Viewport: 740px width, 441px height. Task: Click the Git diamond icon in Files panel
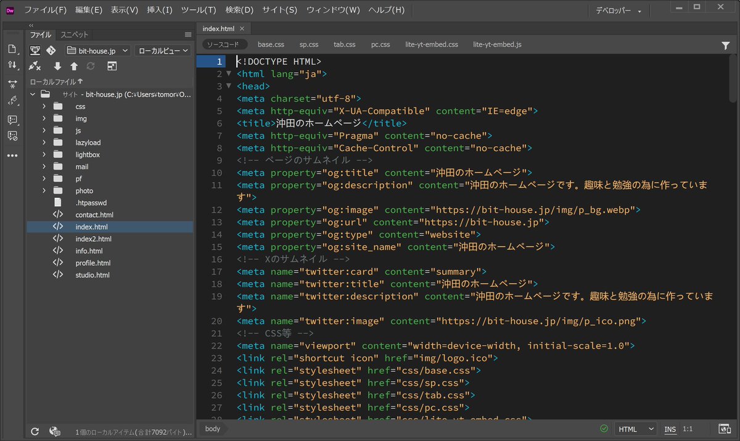[51, 51]
